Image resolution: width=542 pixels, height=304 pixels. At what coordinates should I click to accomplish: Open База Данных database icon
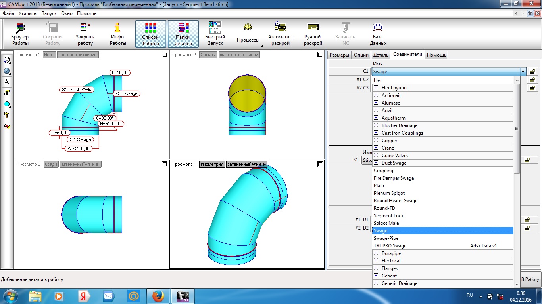click(x=378, y=34)
